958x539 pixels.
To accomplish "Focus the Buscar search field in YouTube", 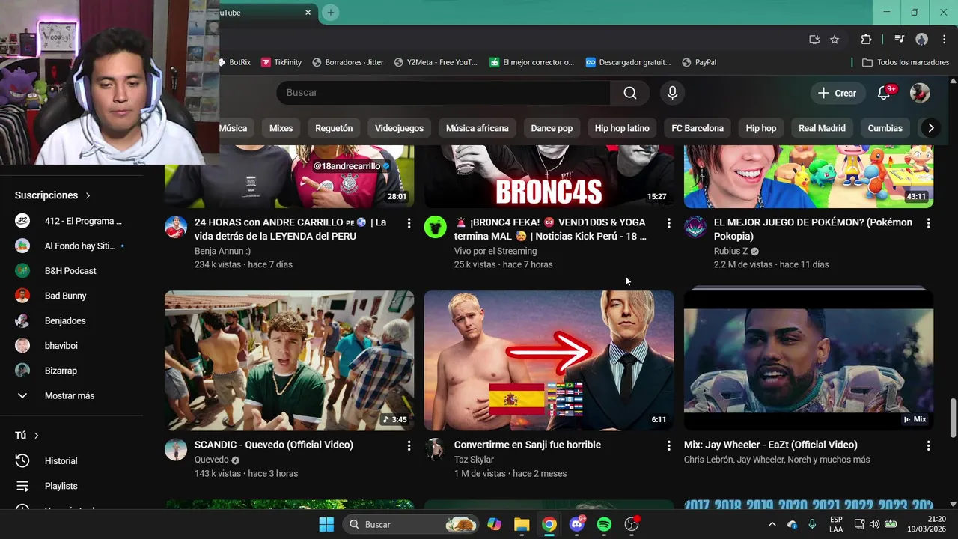I will [x=443, y=93].
